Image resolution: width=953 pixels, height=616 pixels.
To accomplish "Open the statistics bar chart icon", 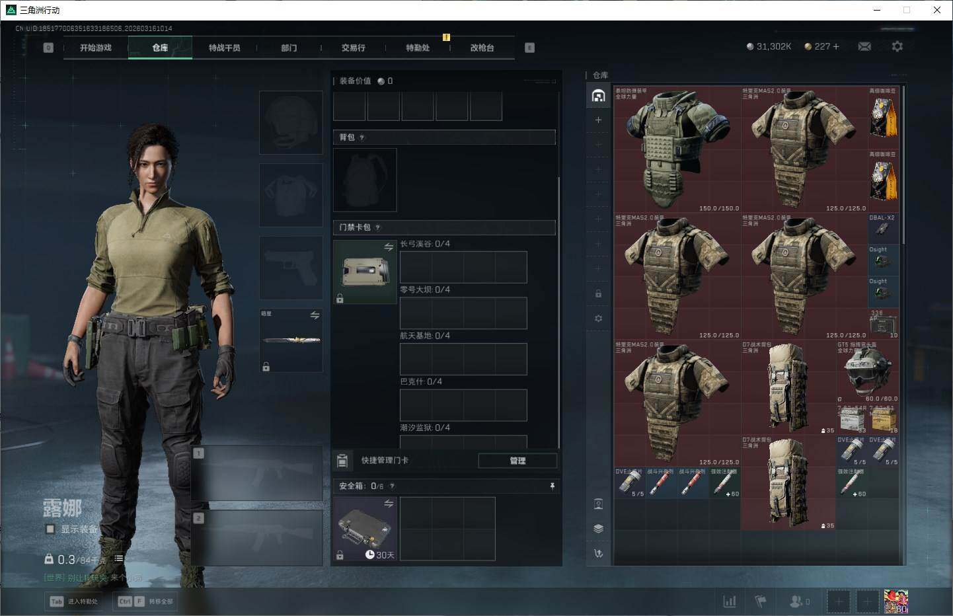I will pos(730,601).
